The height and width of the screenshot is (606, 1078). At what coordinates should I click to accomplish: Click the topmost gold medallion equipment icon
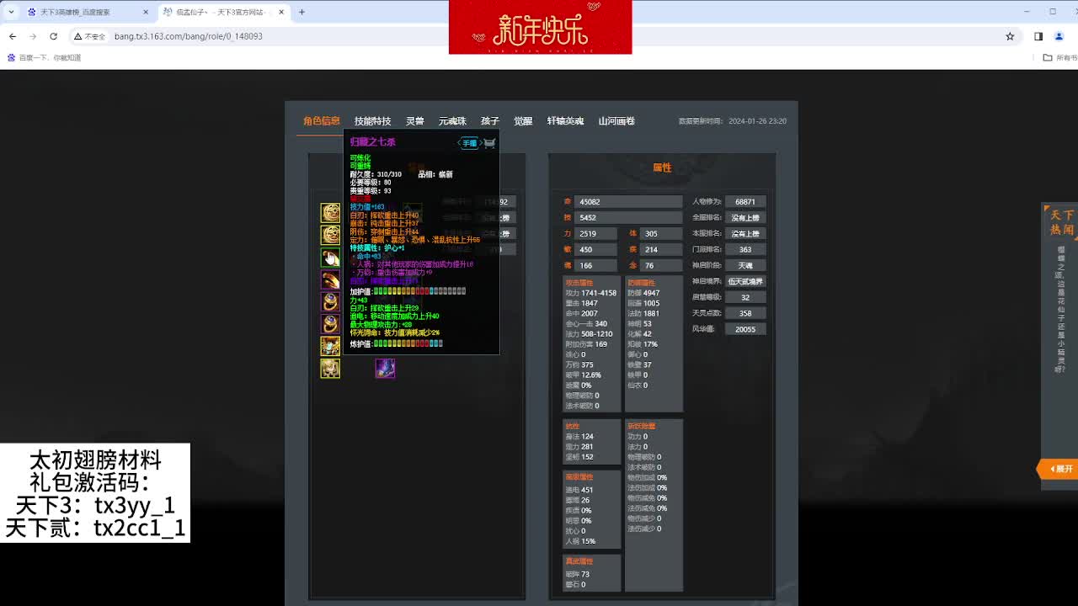(330, 213)
